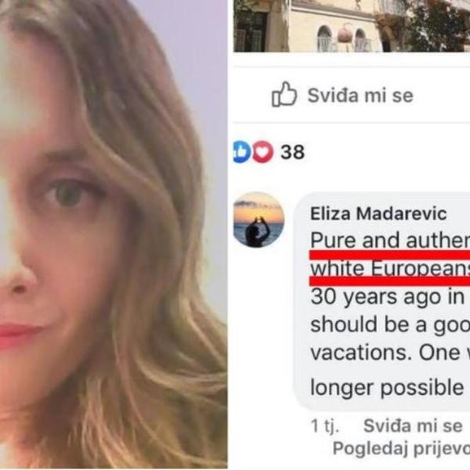
Task: Click the '1 tj.' comment timestamp
Action: 324,426
